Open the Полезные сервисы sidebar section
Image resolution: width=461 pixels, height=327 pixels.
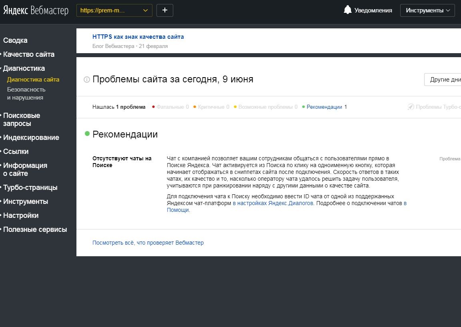click(35, 229)
